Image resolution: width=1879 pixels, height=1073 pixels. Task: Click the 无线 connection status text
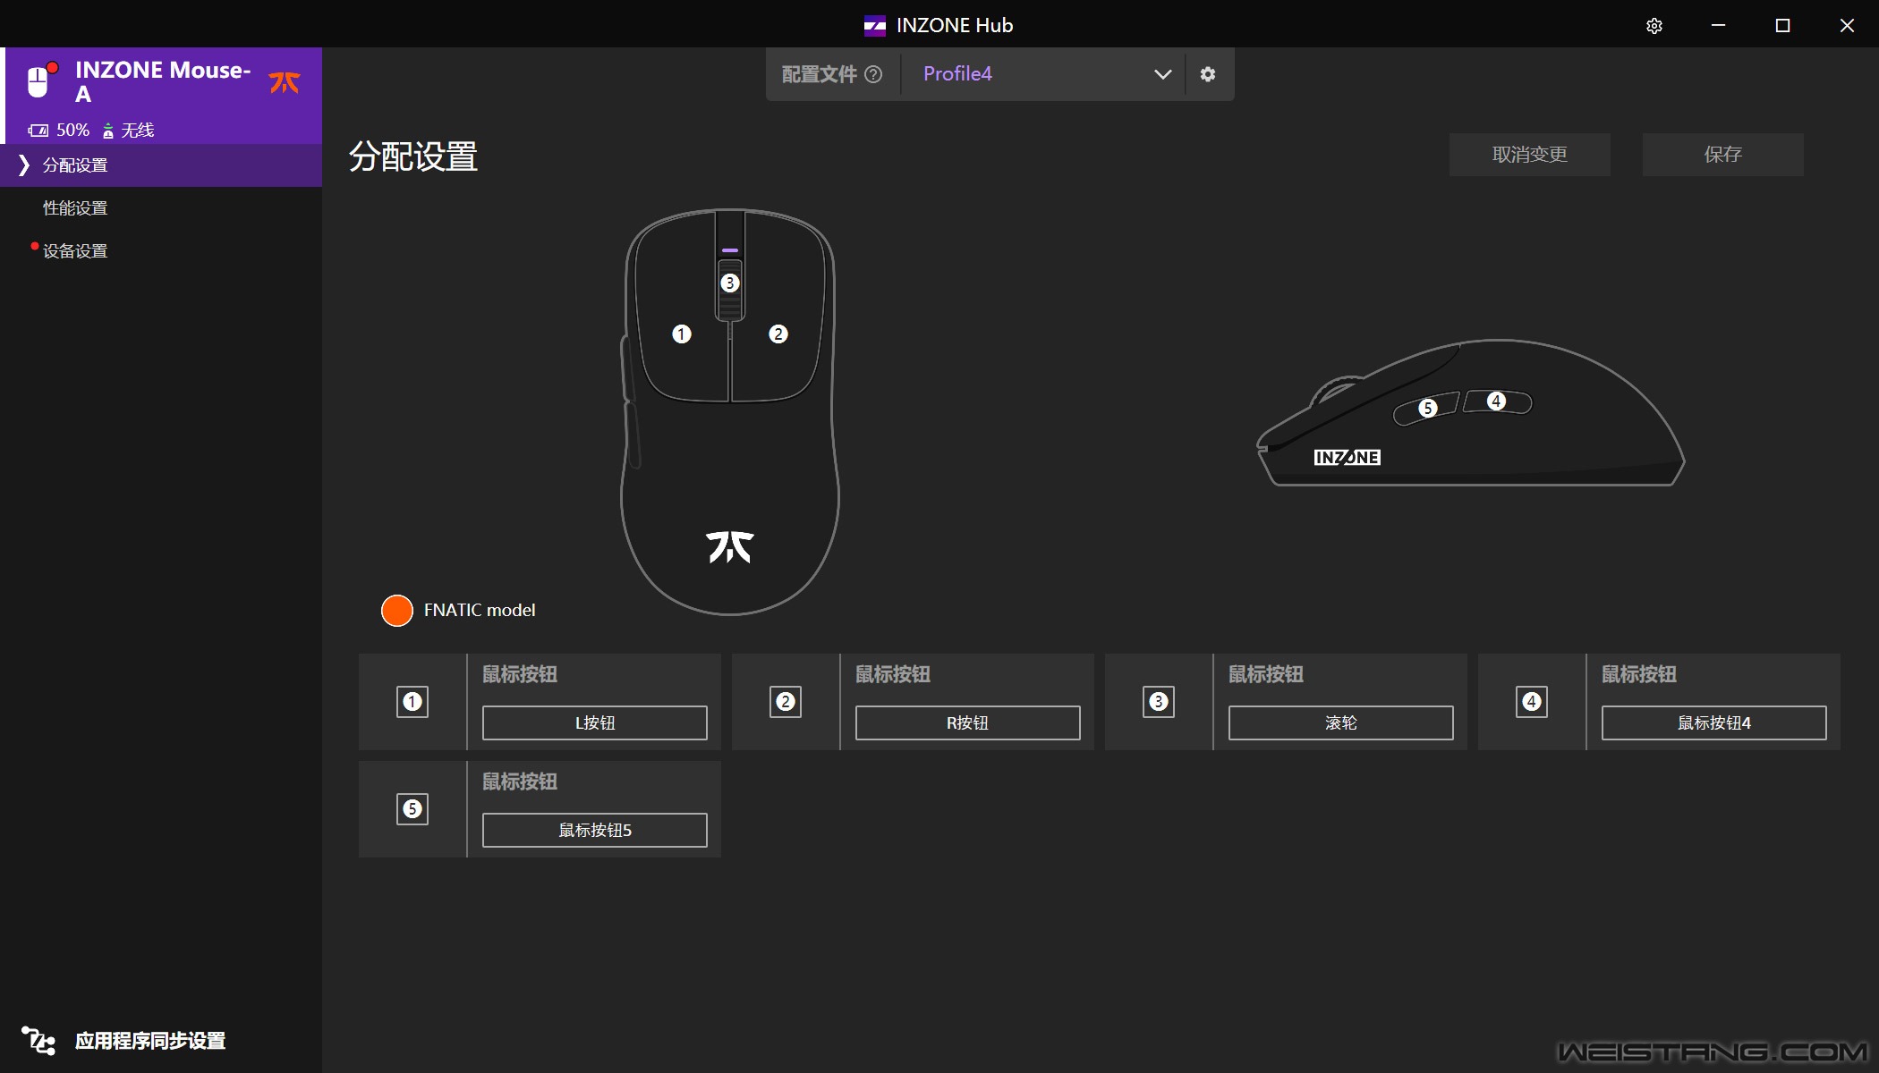click(138, 131)
